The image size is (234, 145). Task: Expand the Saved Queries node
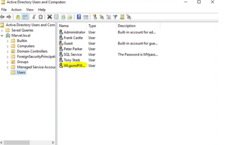3,30
